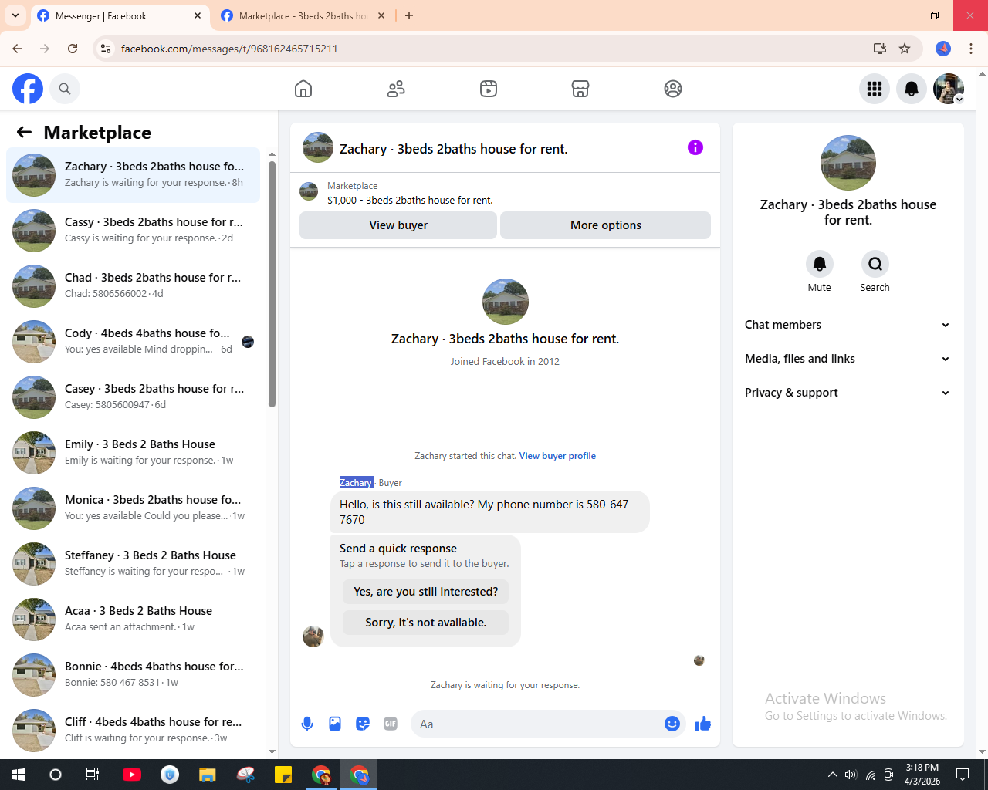Click the install app icon in address bar
Image resolution: width=988 pixels, height=790 pixels.
point(880,49)
